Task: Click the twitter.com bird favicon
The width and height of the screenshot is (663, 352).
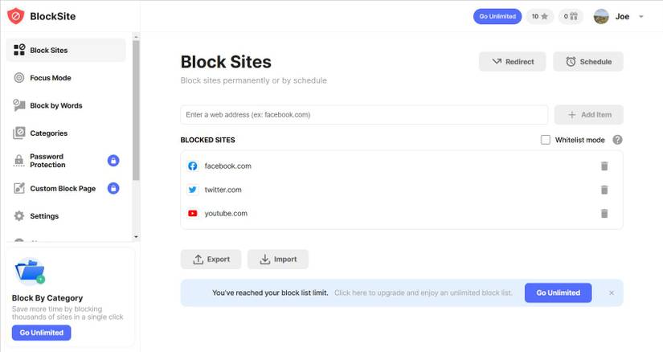Action: [192, 190]
